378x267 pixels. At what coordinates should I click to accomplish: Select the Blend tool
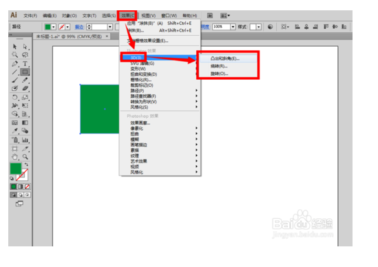(x=25, y=131)
